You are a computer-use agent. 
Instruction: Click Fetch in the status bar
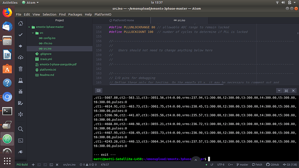pos(257,165)
